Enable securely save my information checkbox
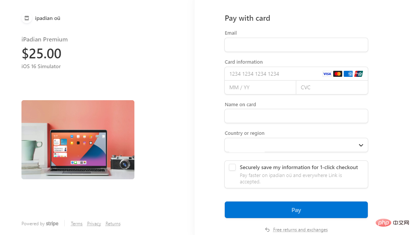Viewport: 413px width, 235px height. pos(232,167)
